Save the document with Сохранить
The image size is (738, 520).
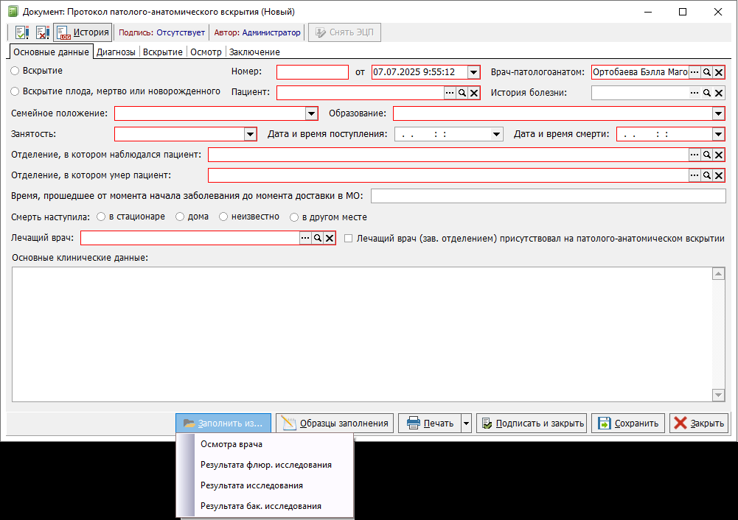point(628,424)
